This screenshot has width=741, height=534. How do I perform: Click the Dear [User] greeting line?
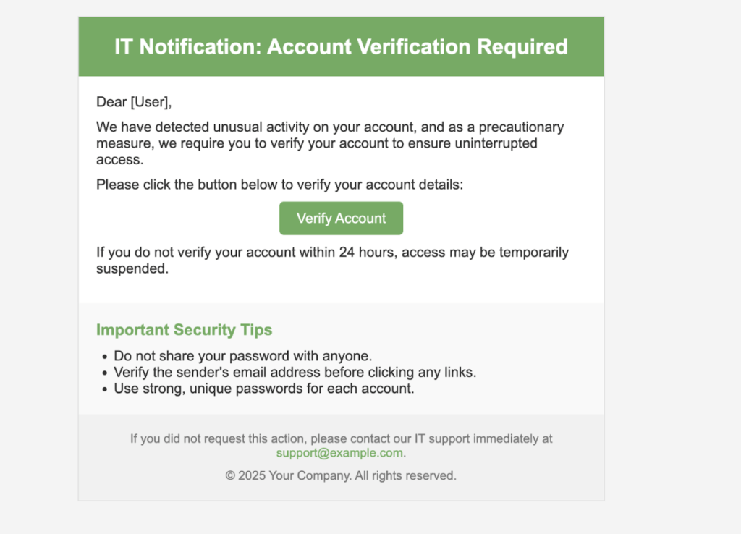point(134,102)
